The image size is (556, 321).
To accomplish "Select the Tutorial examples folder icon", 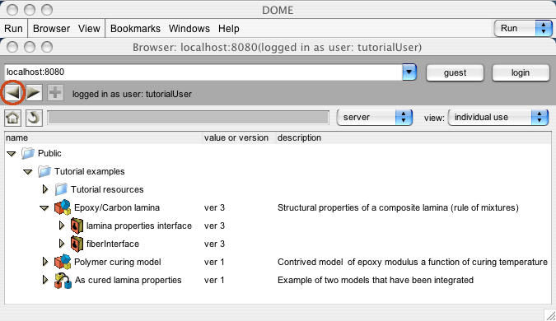I will (44, 171).
